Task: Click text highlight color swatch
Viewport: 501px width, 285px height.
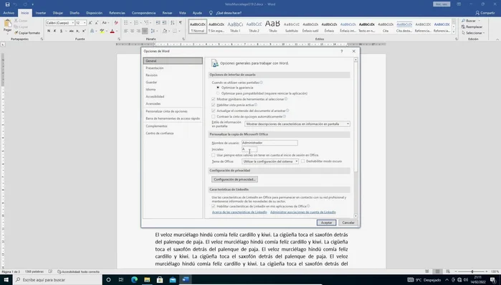Action: point(102,31)
